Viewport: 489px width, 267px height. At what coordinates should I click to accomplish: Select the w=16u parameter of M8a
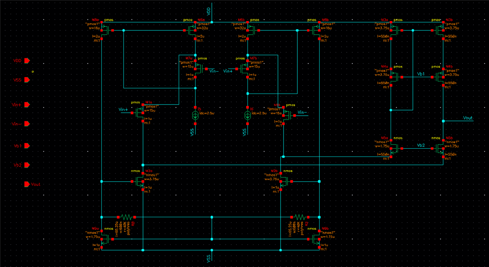coord(95,28)
